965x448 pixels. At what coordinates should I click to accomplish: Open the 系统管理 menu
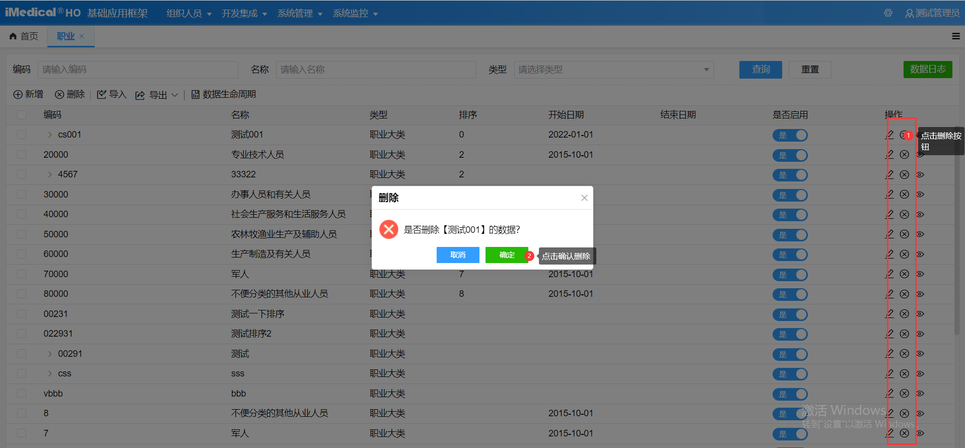300,14
